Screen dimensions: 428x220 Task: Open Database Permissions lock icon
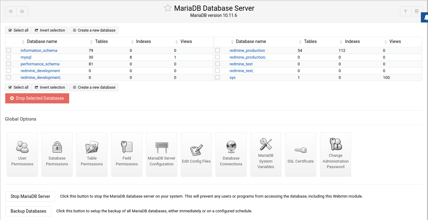[57, 147]
